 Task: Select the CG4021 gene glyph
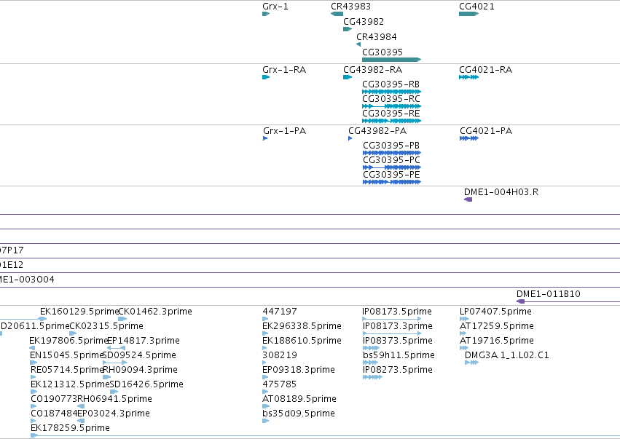click(x=468, y=14)
